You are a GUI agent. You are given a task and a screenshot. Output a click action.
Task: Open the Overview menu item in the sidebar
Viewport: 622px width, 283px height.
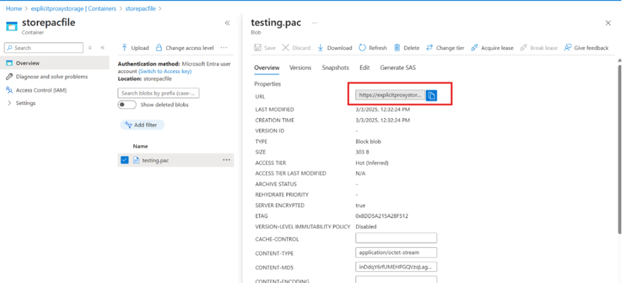coord(54,63)
